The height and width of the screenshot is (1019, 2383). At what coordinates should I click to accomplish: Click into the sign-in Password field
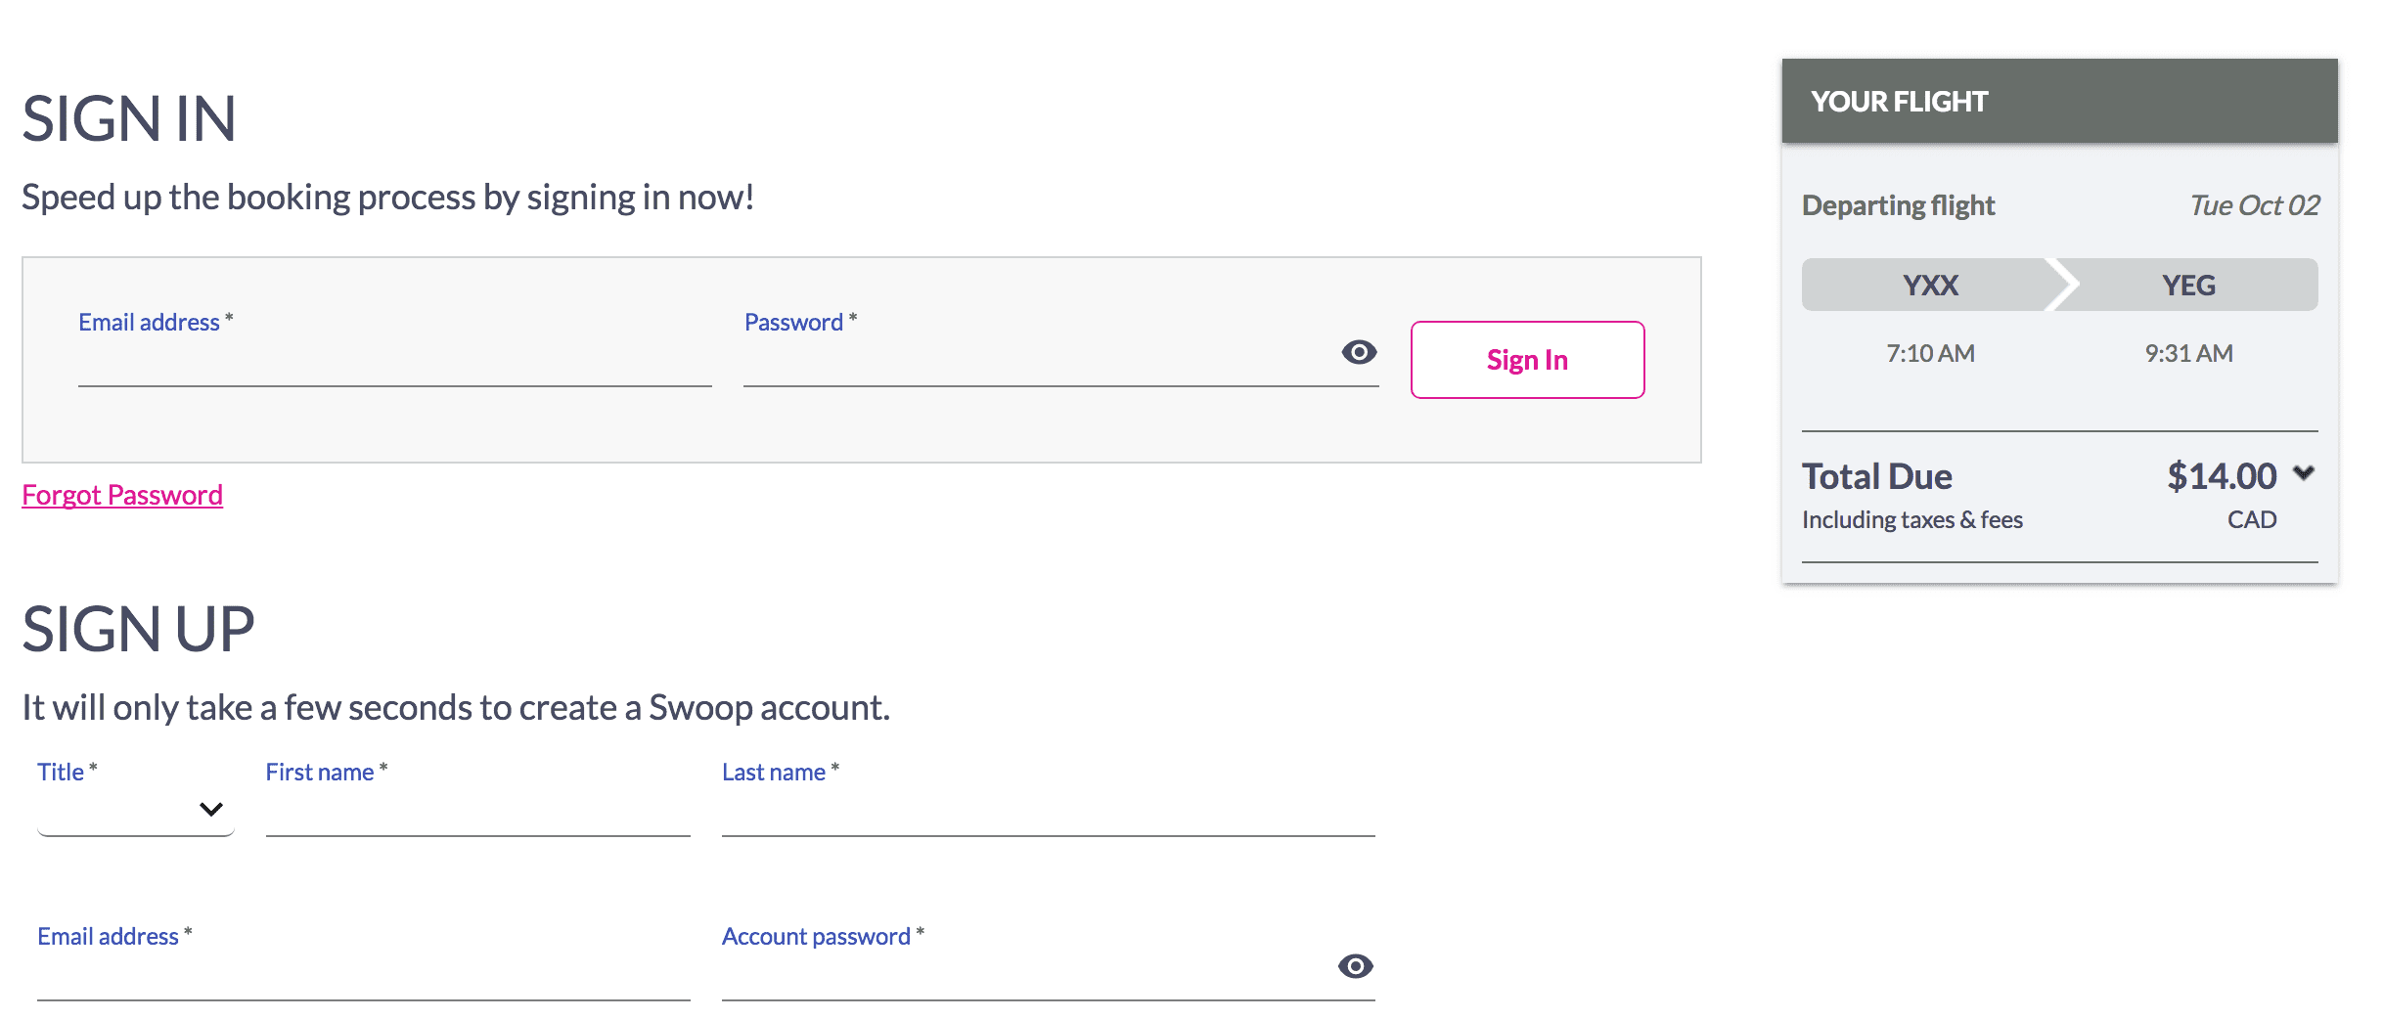click(x=1037, y=362)
